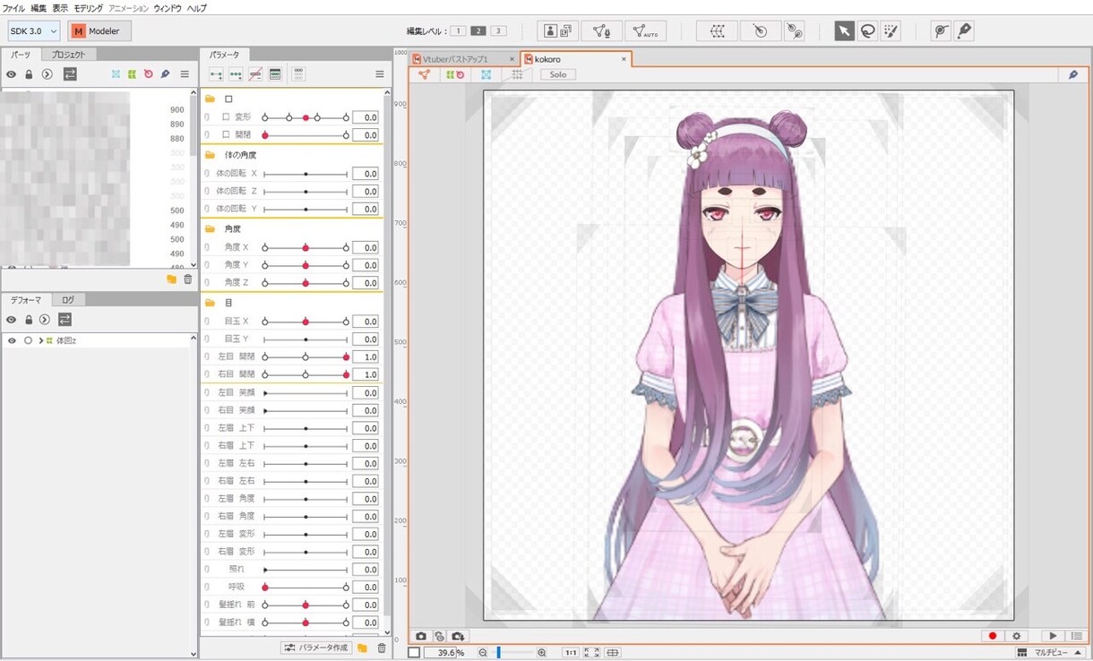This screenshot has height=661, width=1093.
Task: Collapse the 体の角度 parameter folder
Action: coord(210,155)
